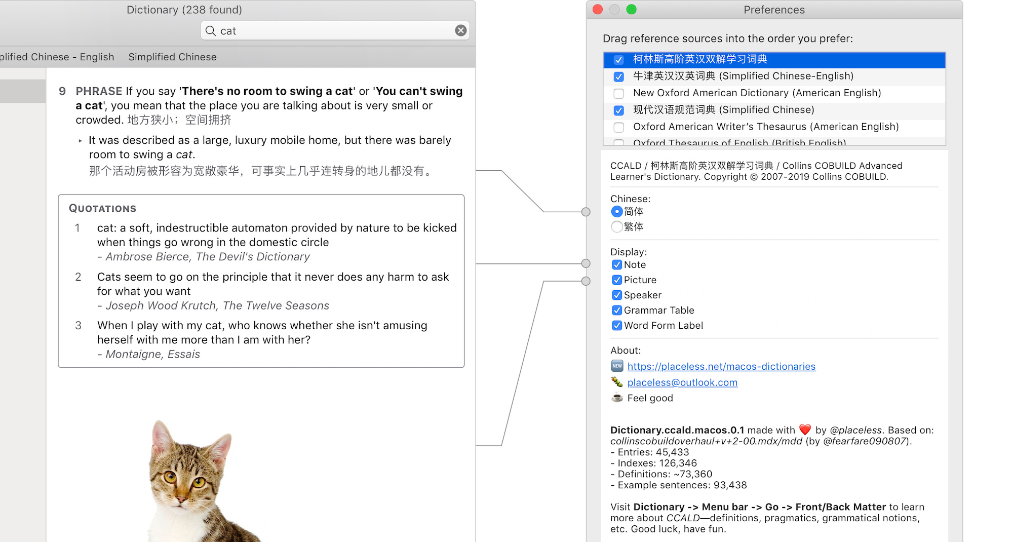
Task: Click the nail polish icon next to the email
Action: (616, 382)
